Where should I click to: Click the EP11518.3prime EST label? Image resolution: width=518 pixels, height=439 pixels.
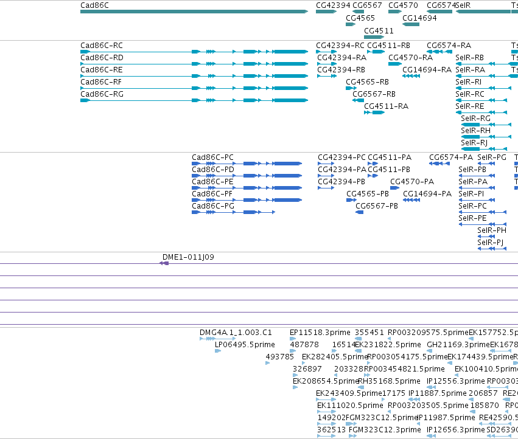point(320,333)
